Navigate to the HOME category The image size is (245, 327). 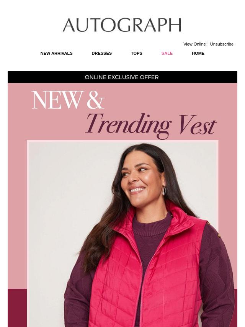coord(198,53)
